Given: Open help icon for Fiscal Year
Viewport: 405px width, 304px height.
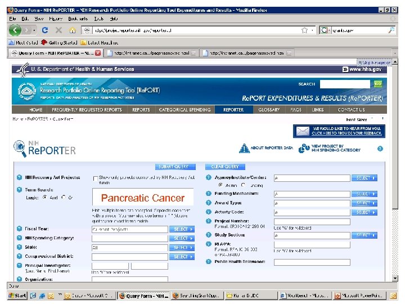Looking at the screenshot, I should [19, 229].
